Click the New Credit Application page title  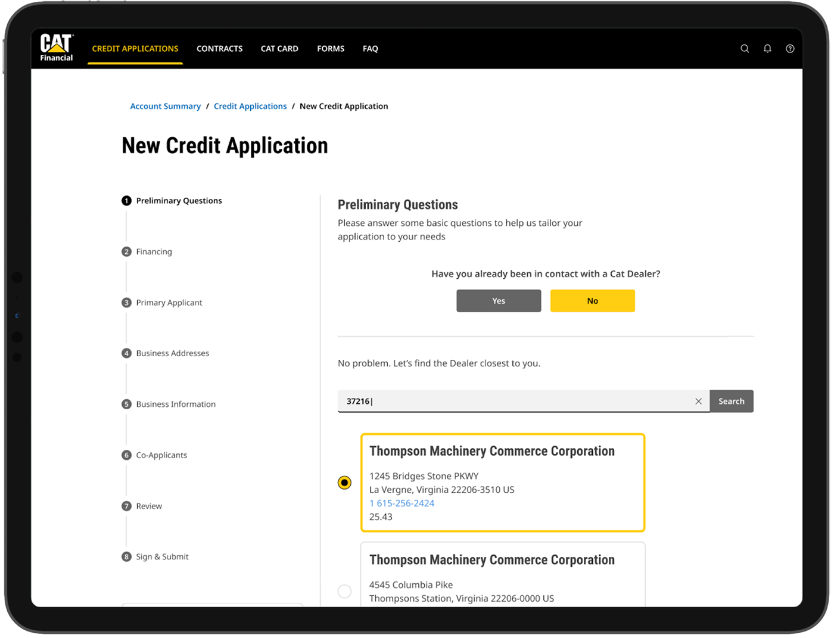[225, 146]
